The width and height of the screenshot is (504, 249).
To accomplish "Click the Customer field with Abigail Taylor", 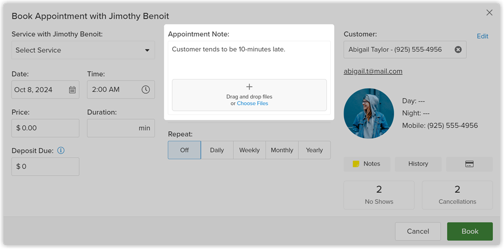I will [x=405, y=50].
